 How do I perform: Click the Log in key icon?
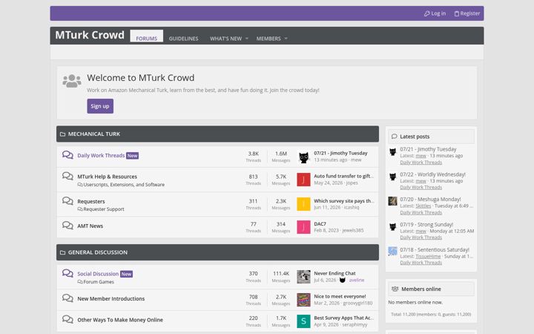coord(426,13)
